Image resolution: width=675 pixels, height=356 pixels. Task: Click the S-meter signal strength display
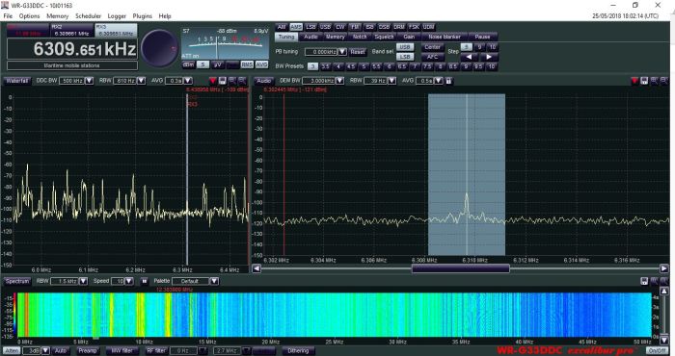coord(225,44)
